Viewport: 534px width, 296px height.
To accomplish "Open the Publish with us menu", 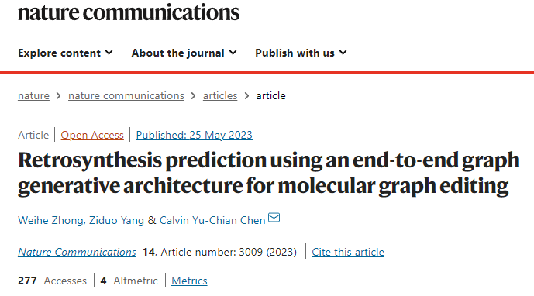I will pos(301,53).
